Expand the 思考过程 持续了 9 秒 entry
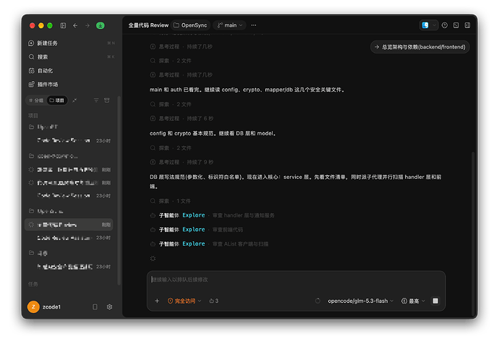The image size is (499, 347). click(182, 162)
